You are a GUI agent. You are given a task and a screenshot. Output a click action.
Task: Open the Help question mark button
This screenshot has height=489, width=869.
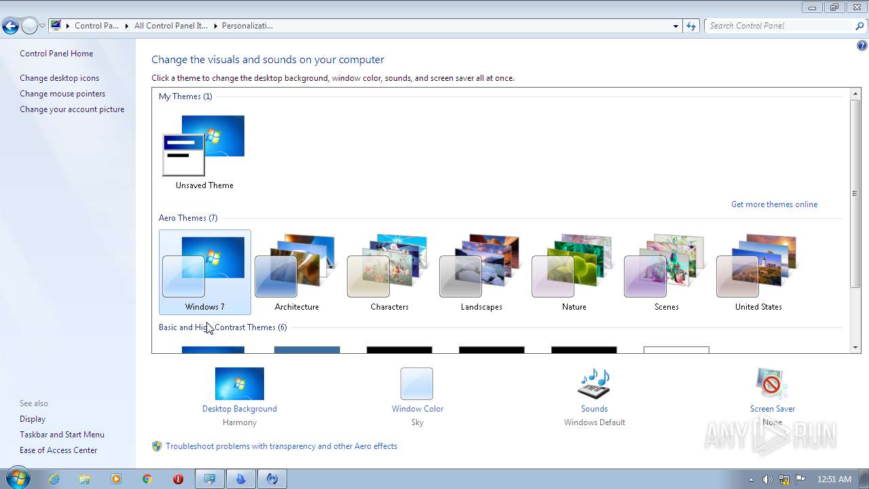[862, 46]
